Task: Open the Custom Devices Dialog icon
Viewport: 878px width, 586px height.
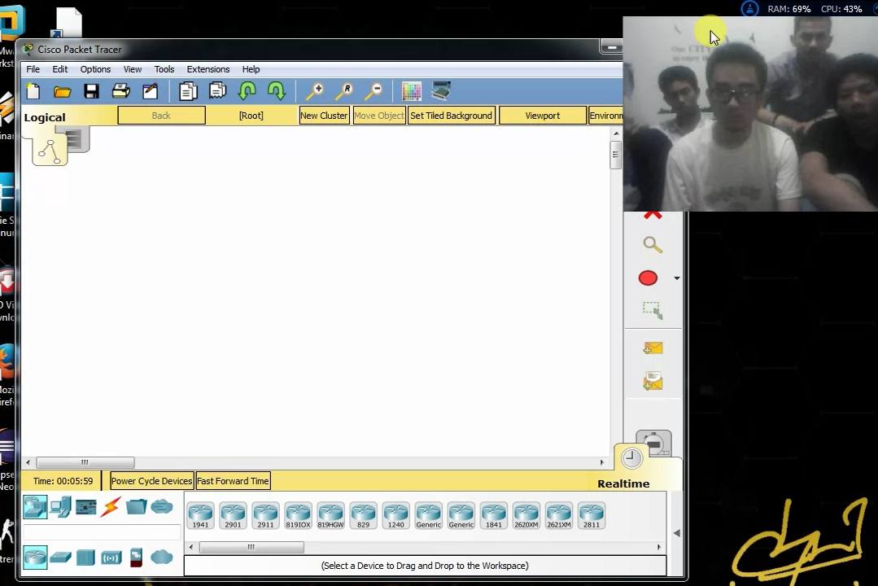Action: (x=441, y=91)
